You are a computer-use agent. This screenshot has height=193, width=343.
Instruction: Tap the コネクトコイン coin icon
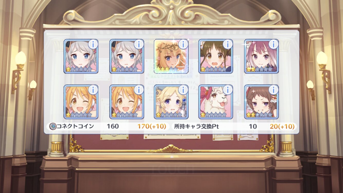point(53,126)
